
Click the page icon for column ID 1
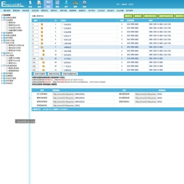coord(42,24)
